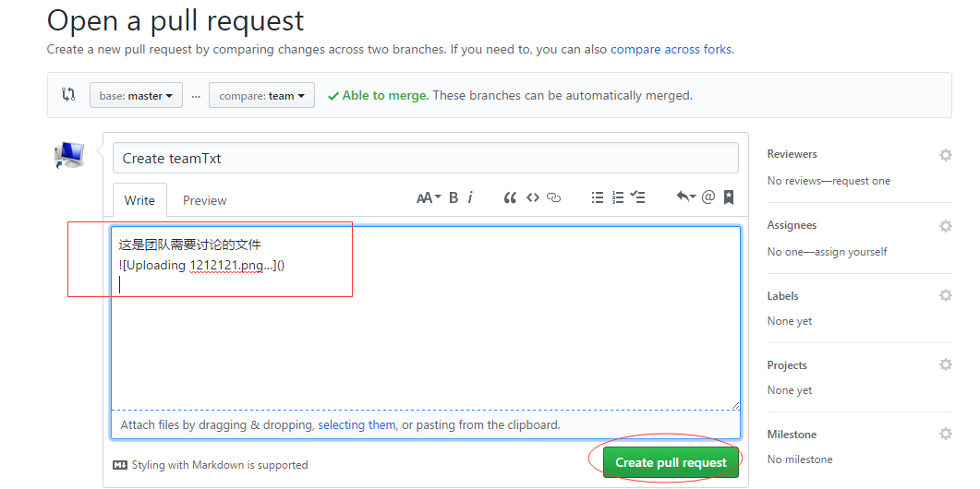The width and height of the screenshot is (980, 489).
Task: Open the Projects gear settings
Action: [x=946, y=364]
